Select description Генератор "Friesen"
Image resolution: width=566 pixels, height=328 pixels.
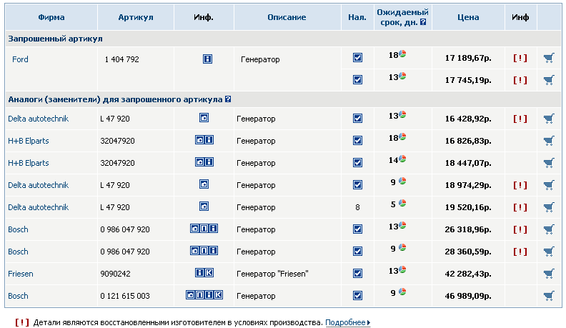coord(272,274)
